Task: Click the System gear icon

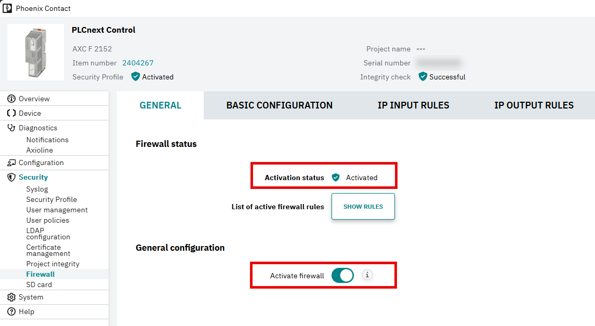Action: [11, 297]
